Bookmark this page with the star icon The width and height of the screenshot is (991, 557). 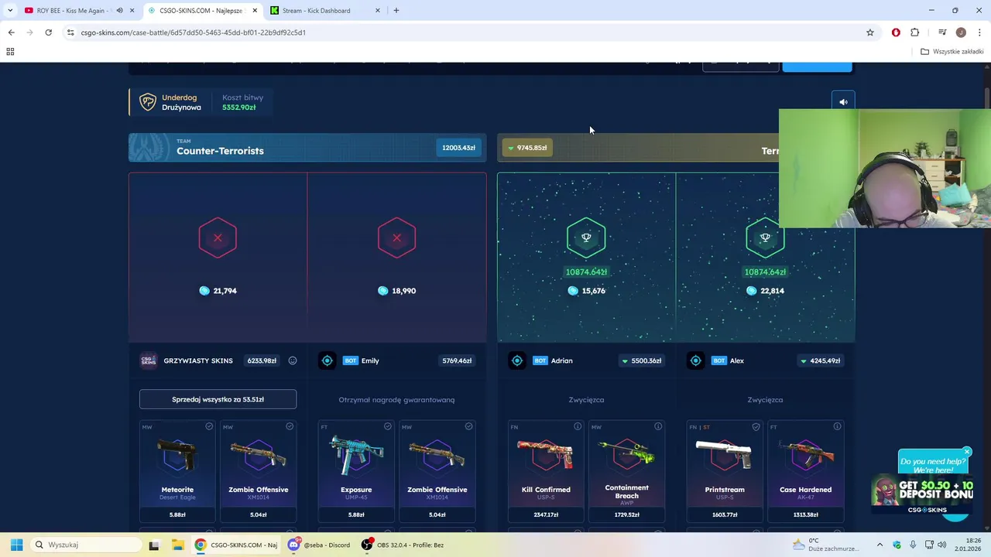coord(870,32)
